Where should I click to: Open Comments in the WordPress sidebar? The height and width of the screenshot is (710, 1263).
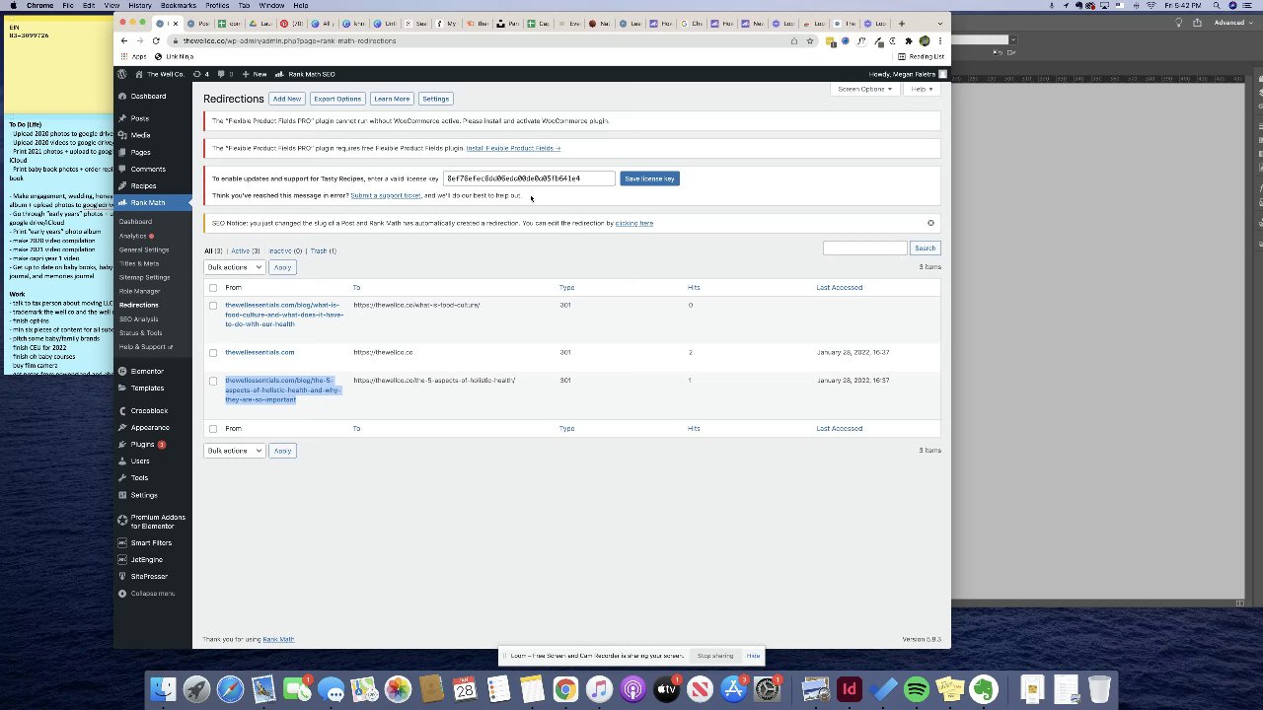pyautogui.click(x=148, y=169)
